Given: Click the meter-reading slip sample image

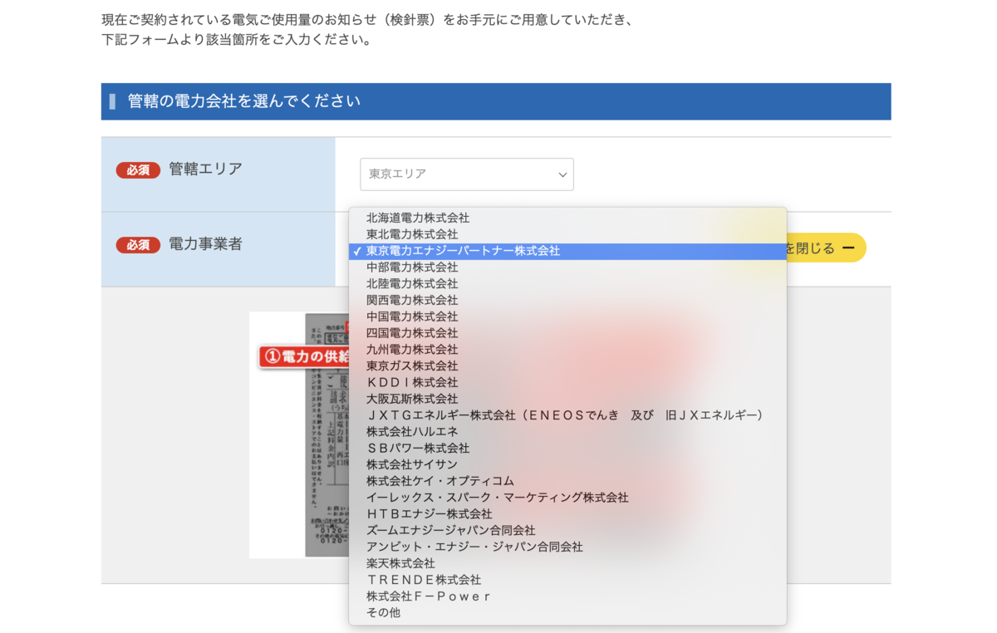Looking at the screenshot, I should click(x=299, y=434).
